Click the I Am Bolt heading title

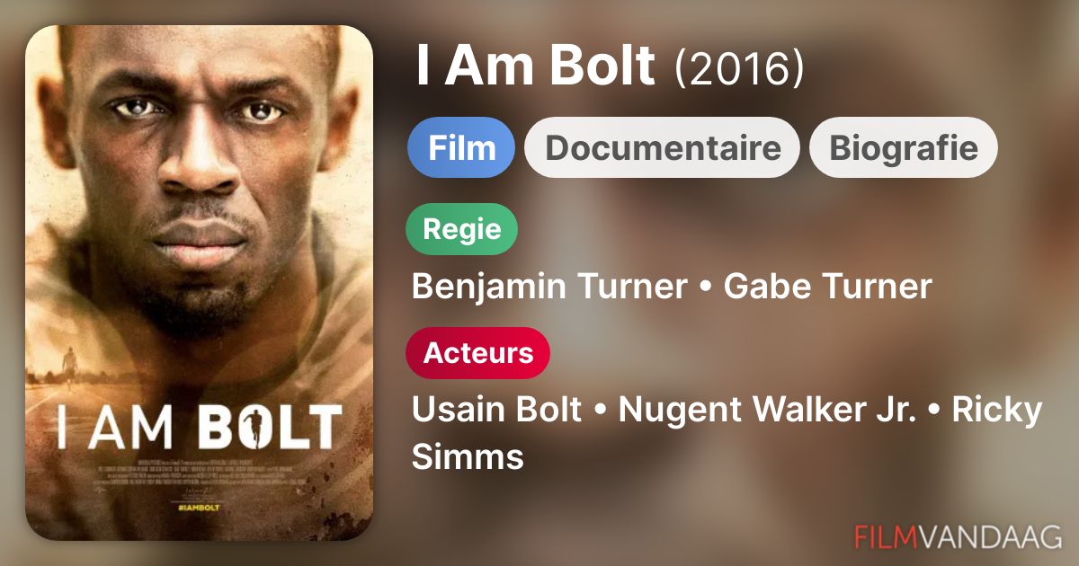point(535,67)
